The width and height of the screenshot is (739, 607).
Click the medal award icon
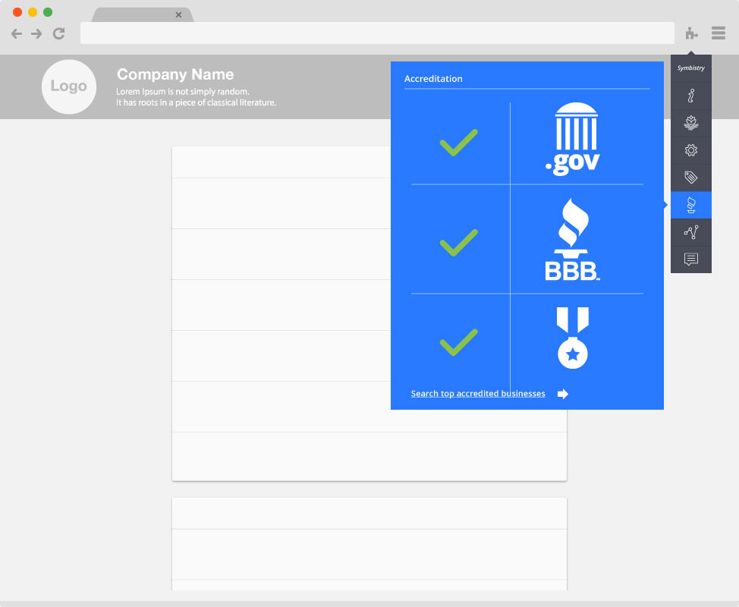click(x=573, y=338)
